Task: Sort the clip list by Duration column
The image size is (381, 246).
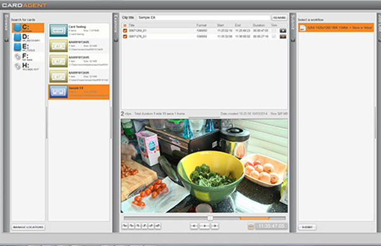Action: 259,25
